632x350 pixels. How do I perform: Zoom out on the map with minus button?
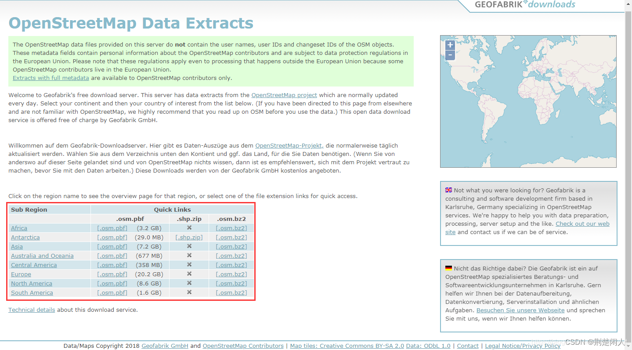point(450,55)
